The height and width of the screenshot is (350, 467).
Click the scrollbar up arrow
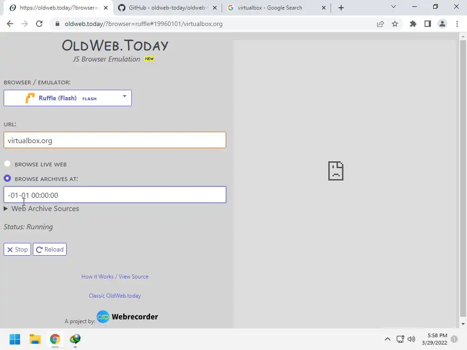[463, 36]
